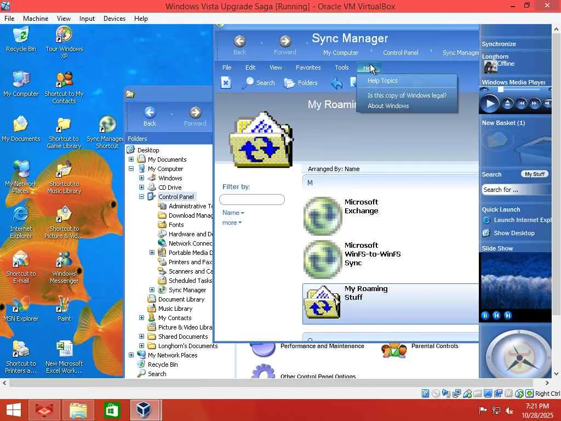Launch Internet Explorer desktop icon
Screen dimensions: 561x421
[21, 223]
